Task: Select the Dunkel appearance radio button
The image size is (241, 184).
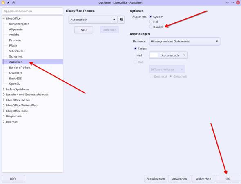Action: 150,27
